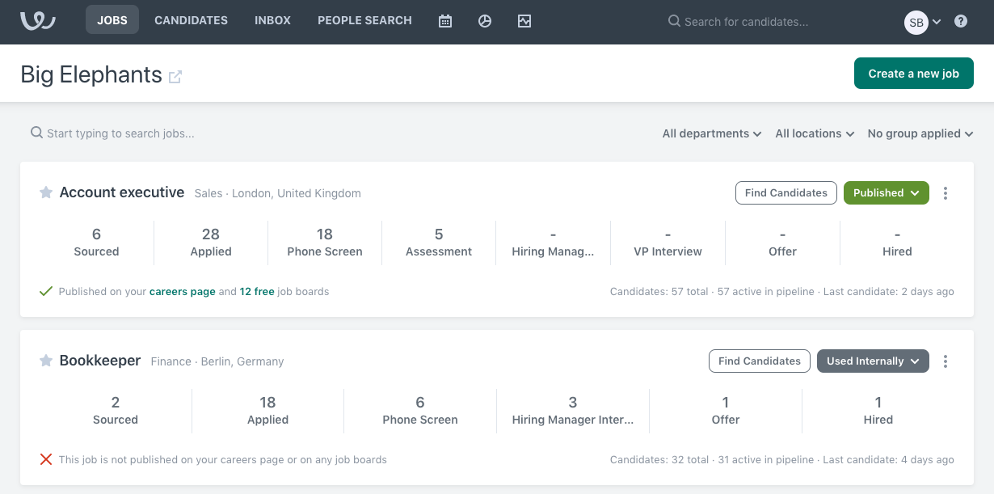Screen dimensions: 994x494
Task: Open the INBOX section
Action: pos(272,20)
